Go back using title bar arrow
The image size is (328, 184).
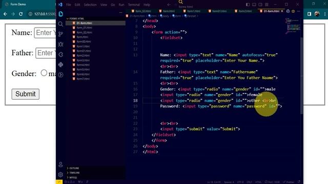(169, 5)
